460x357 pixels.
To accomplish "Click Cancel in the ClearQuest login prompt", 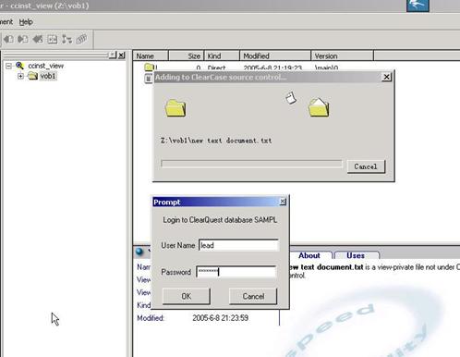I will click(253, 296).
